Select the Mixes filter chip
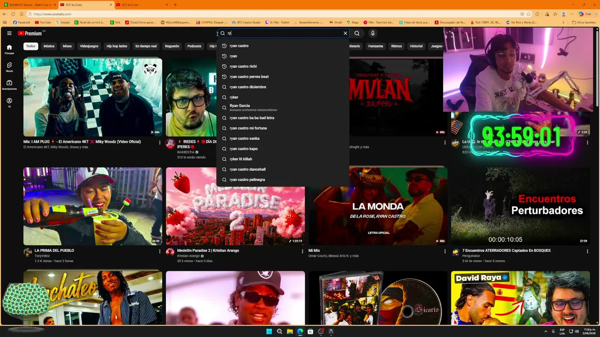 (67, 46)
